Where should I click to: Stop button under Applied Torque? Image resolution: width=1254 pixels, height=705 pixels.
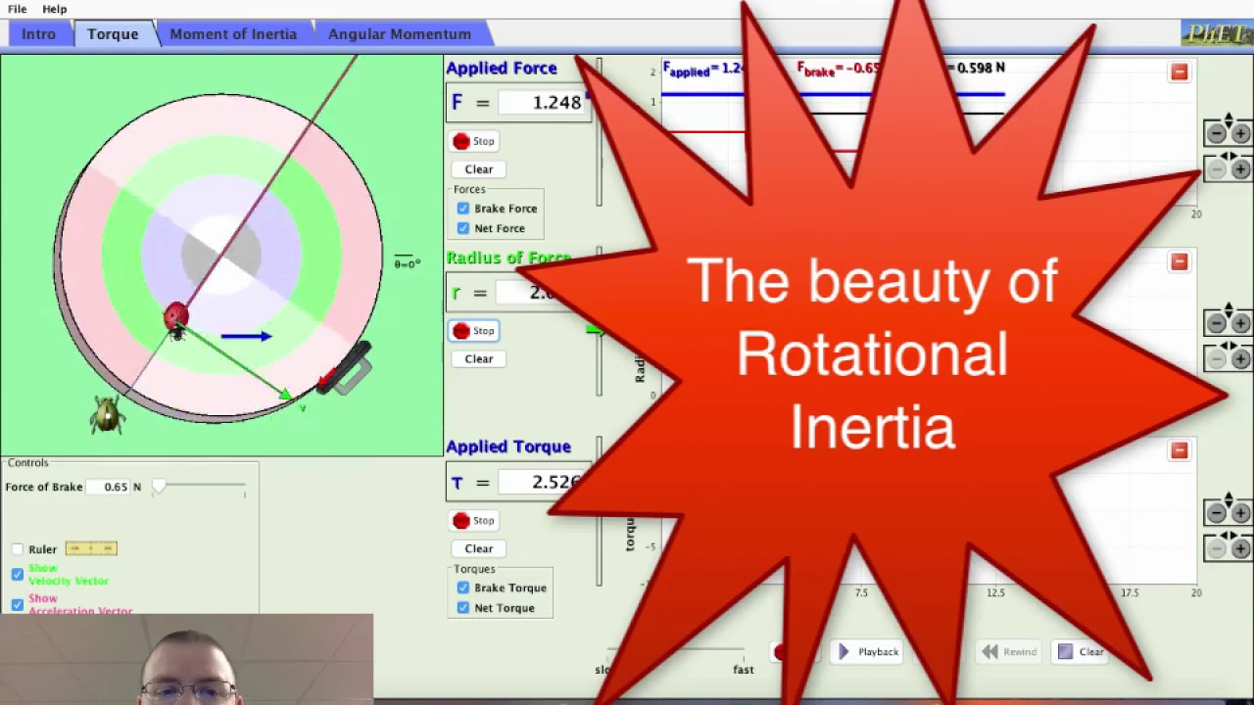click(x=474, y=521)
